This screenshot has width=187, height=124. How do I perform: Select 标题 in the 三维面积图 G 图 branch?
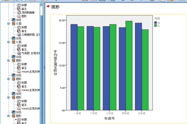pos(24,27)
